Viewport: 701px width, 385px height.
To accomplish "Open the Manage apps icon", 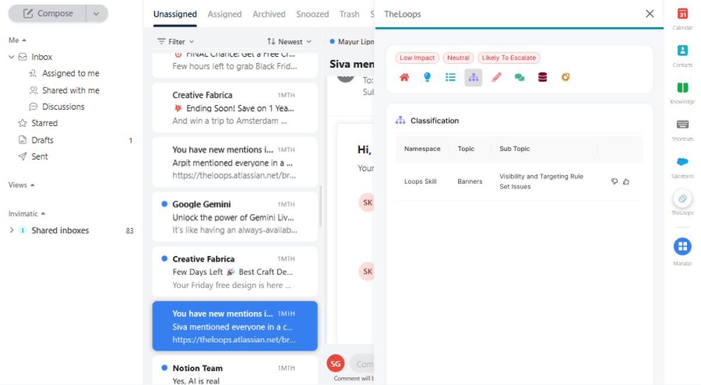I will pos(682,246).
